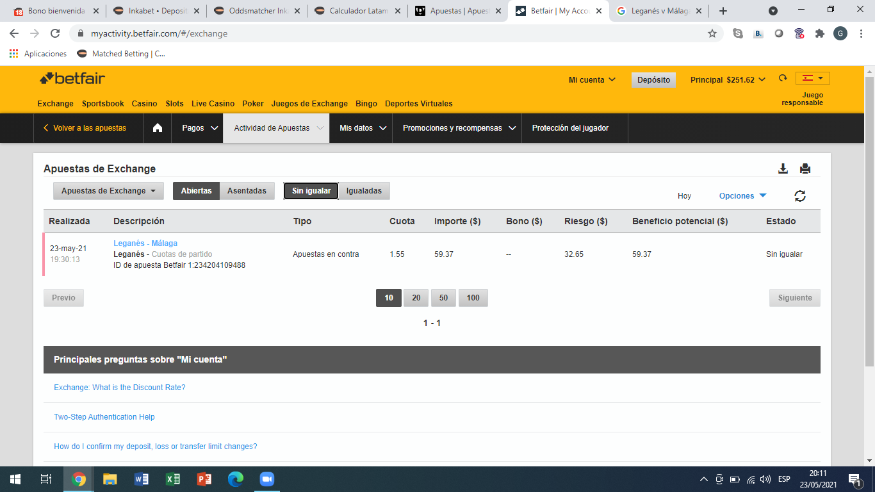Viewport: 875px width, 492px height.
Task: Launch Excel from the taskbar
Action: 173,479
